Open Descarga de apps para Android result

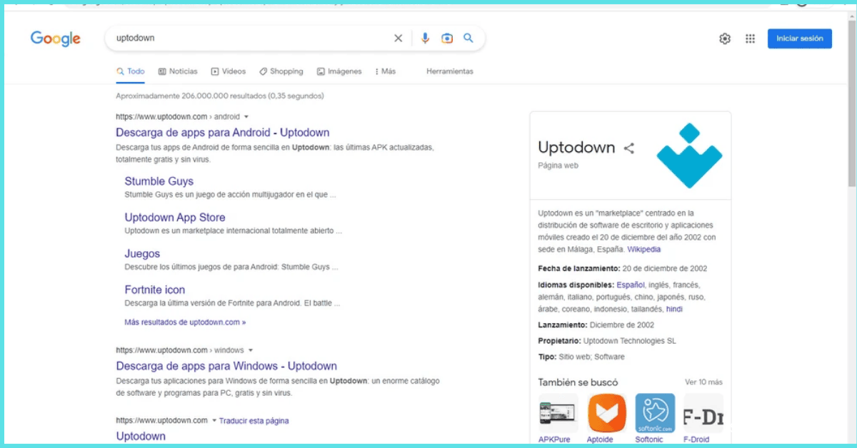[x=223, y=133]
